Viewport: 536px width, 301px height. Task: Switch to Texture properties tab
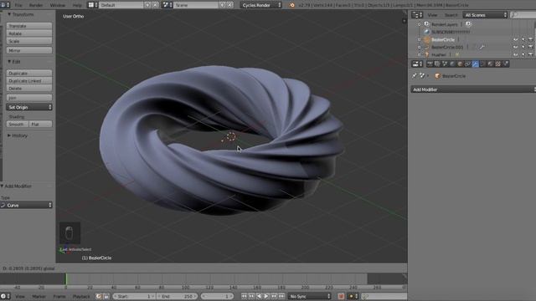click(x=498, y=64)
